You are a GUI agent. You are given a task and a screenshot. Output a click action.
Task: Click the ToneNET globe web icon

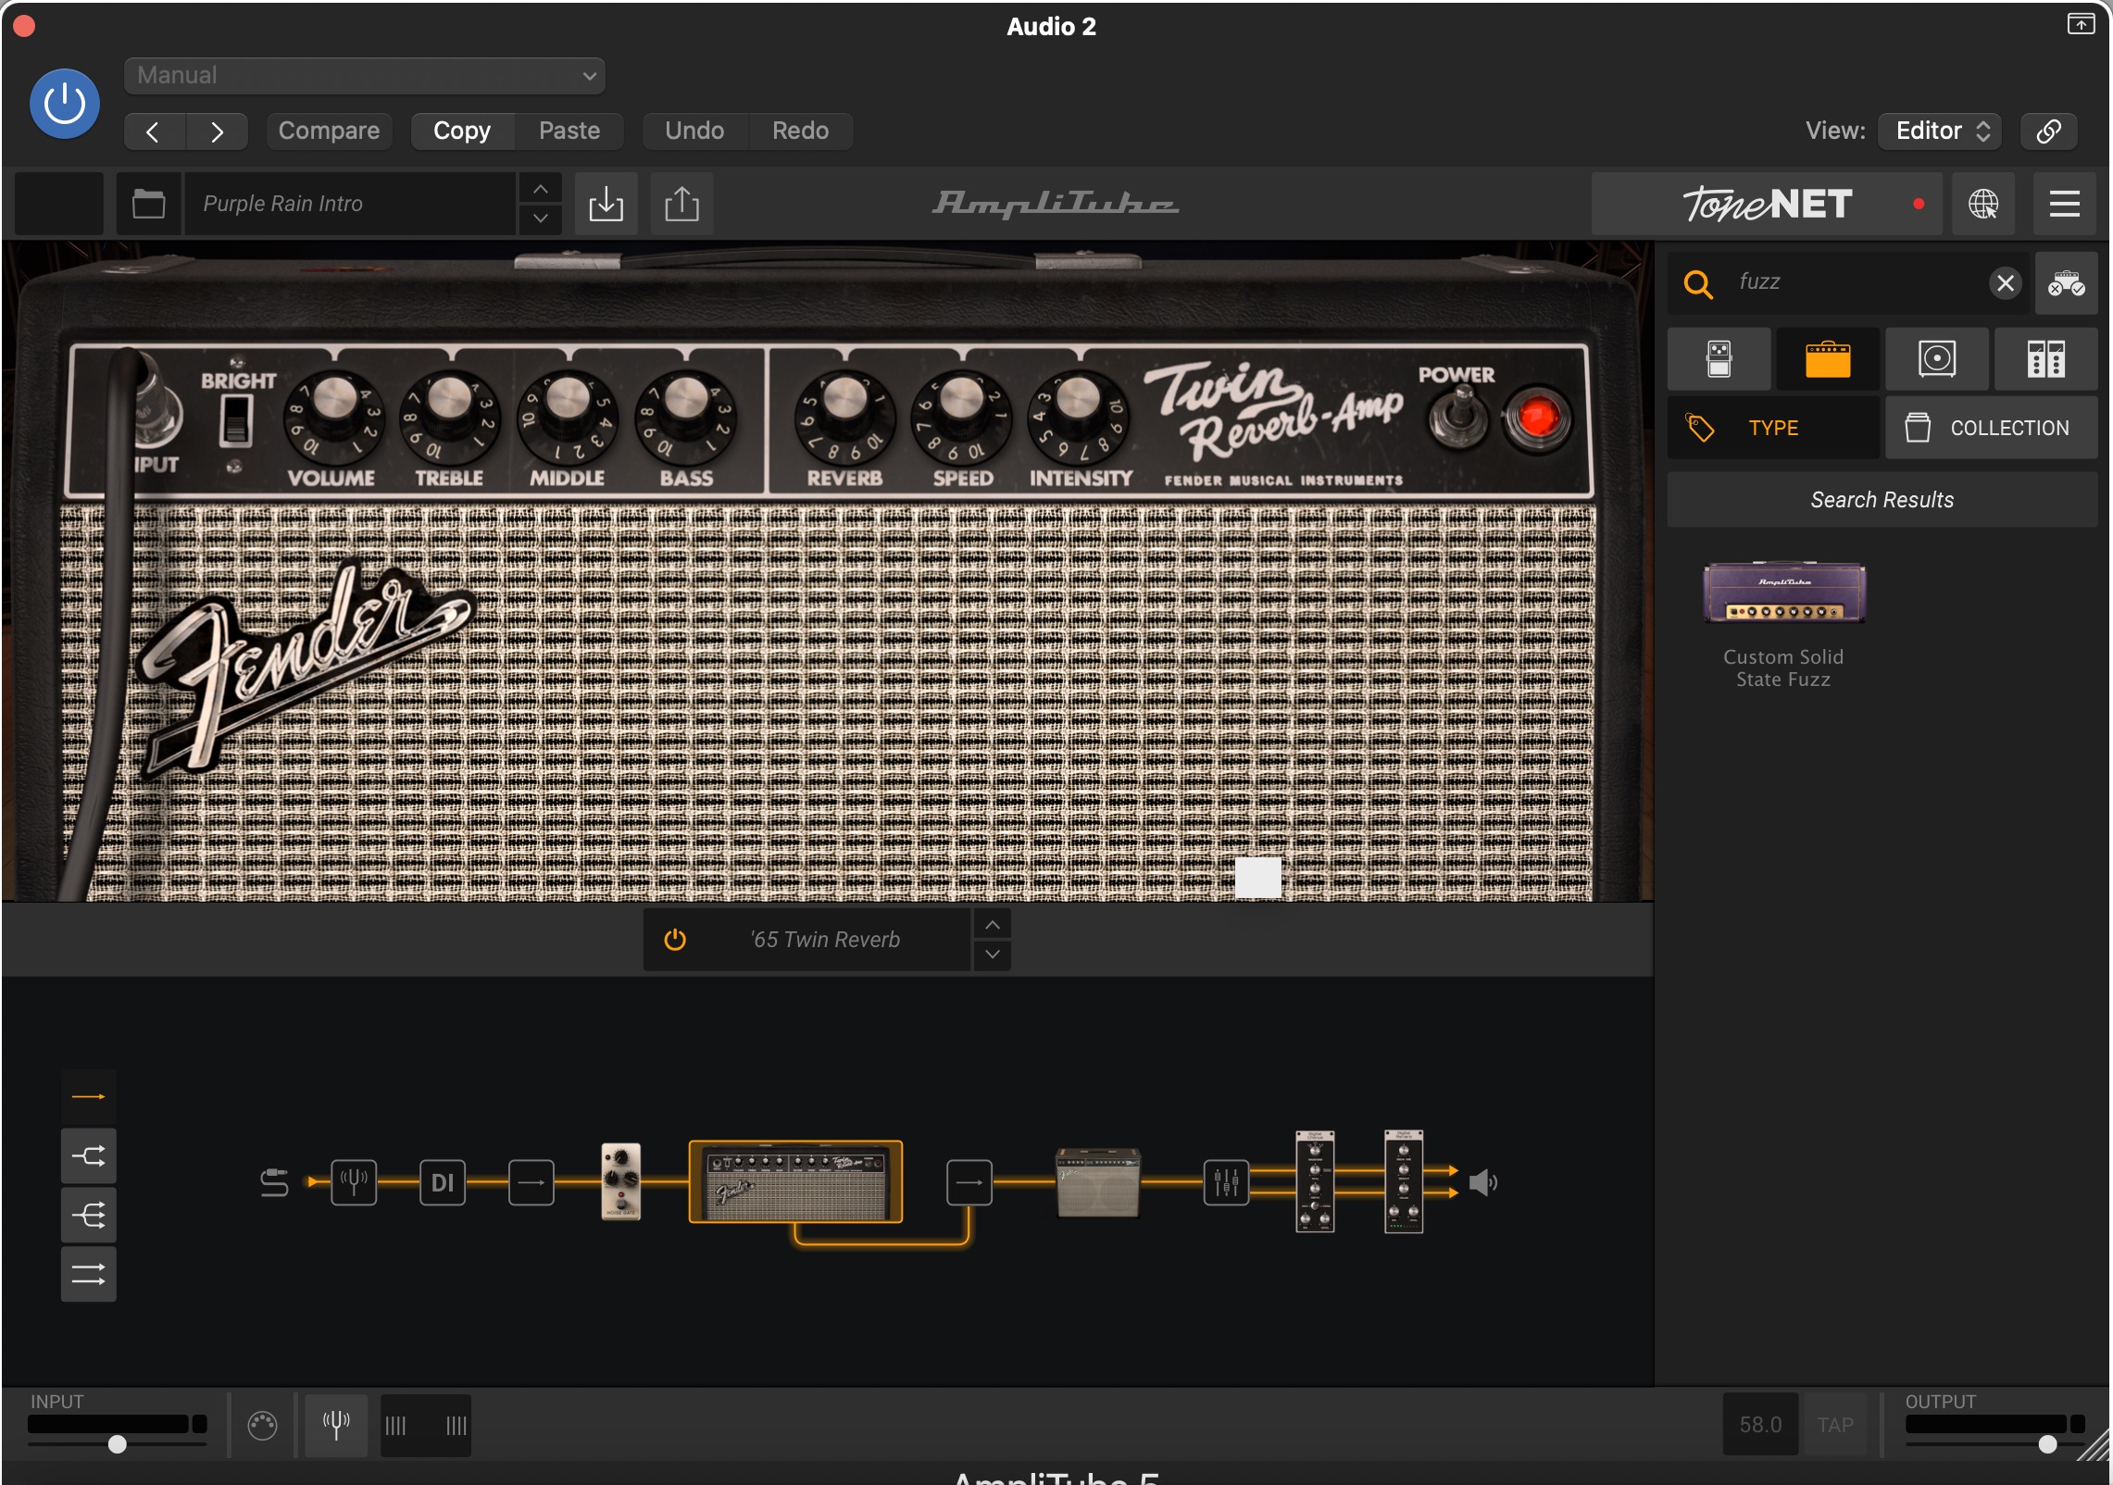(x=1983, y=204)
